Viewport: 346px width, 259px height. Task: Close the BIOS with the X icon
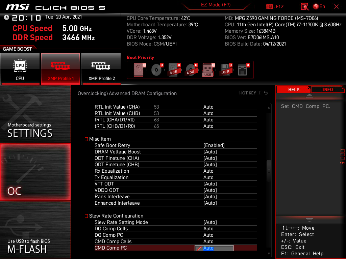(x=336, y=7)
